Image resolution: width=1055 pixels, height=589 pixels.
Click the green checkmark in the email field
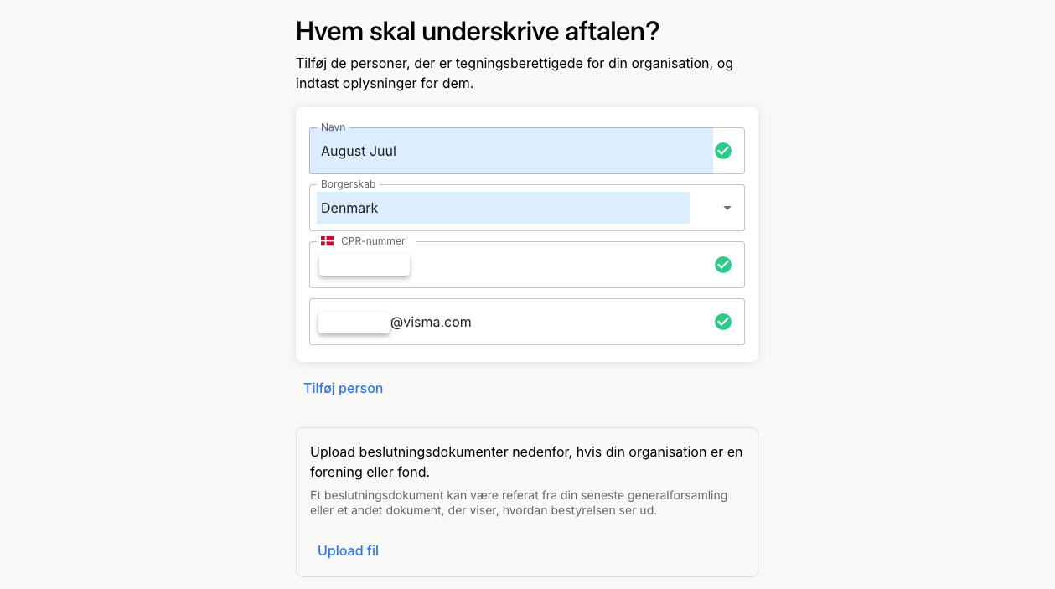tap(723, 322)
